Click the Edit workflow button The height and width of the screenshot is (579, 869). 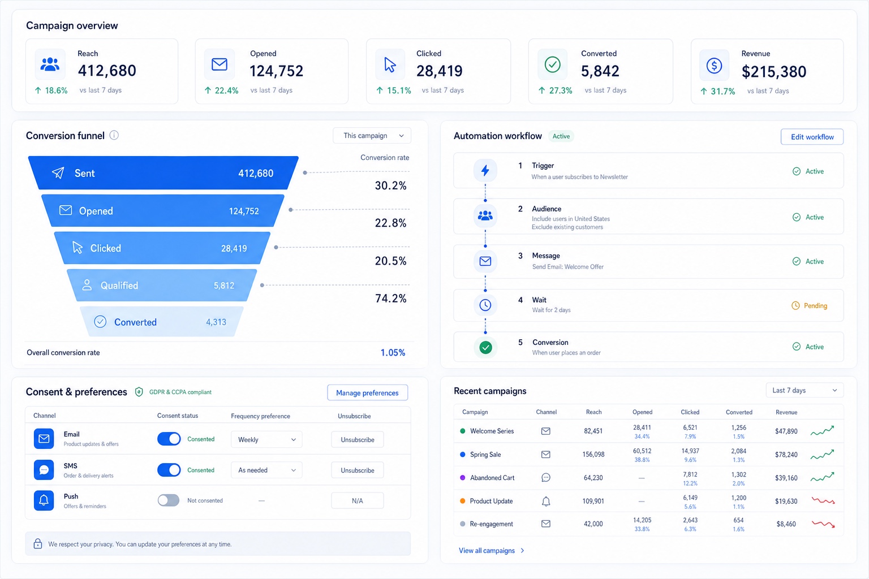812,137
